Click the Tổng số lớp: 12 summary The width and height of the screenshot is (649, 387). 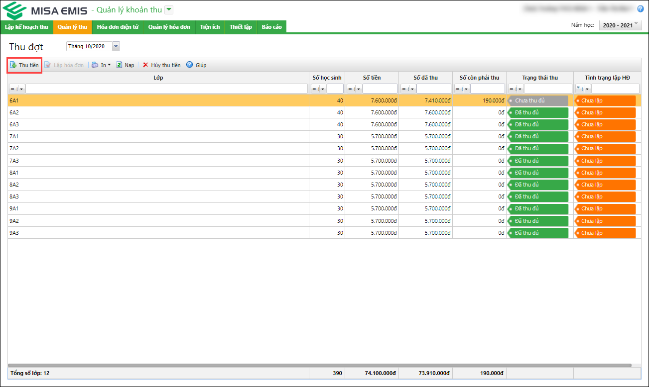pyautogui.click(x=29, y=373)
